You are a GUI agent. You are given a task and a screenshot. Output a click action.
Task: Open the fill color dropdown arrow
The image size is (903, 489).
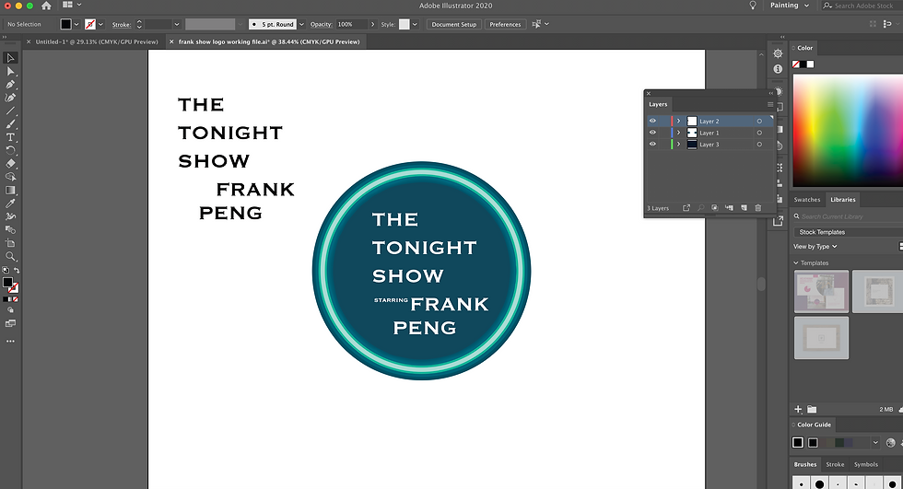[x=76, y=24]
